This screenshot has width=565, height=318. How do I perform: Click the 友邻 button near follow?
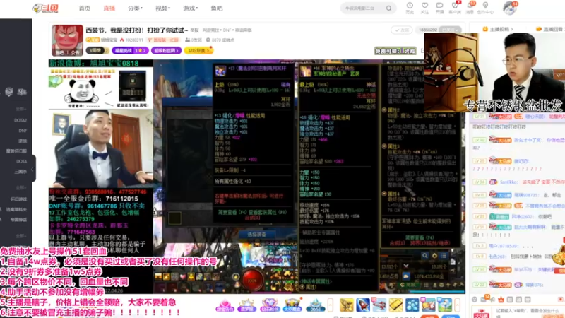pos(401,30)
